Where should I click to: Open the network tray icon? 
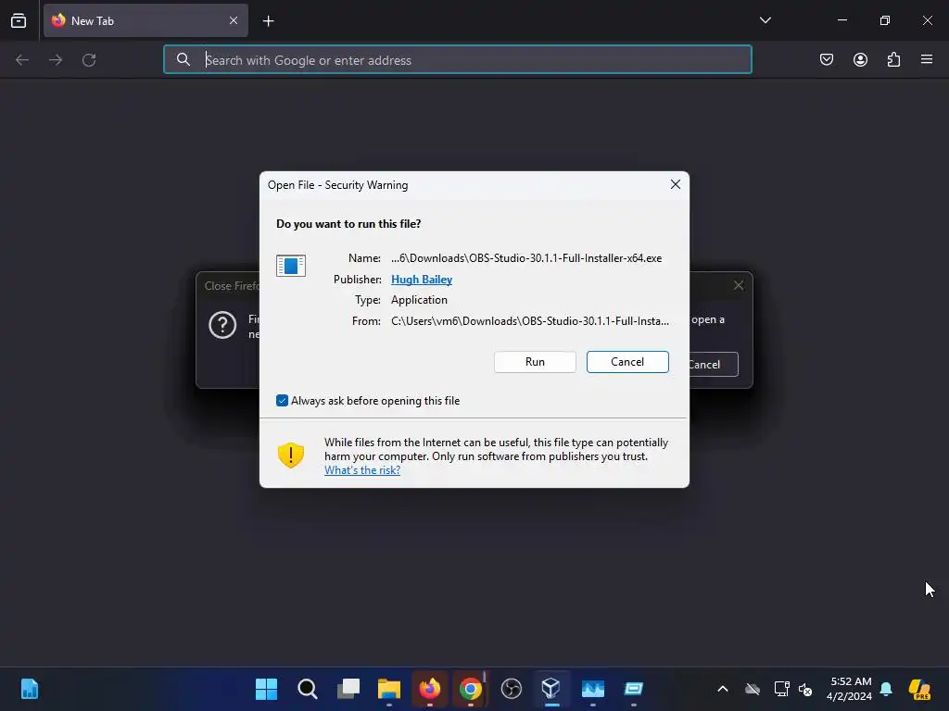tap(781, 689)
